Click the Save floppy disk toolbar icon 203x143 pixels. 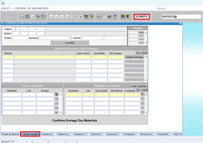click(22, 17)
